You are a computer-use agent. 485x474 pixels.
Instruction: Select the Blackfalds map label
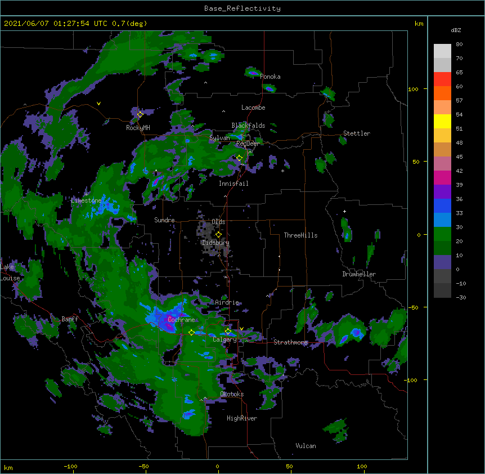click(248, 126)
